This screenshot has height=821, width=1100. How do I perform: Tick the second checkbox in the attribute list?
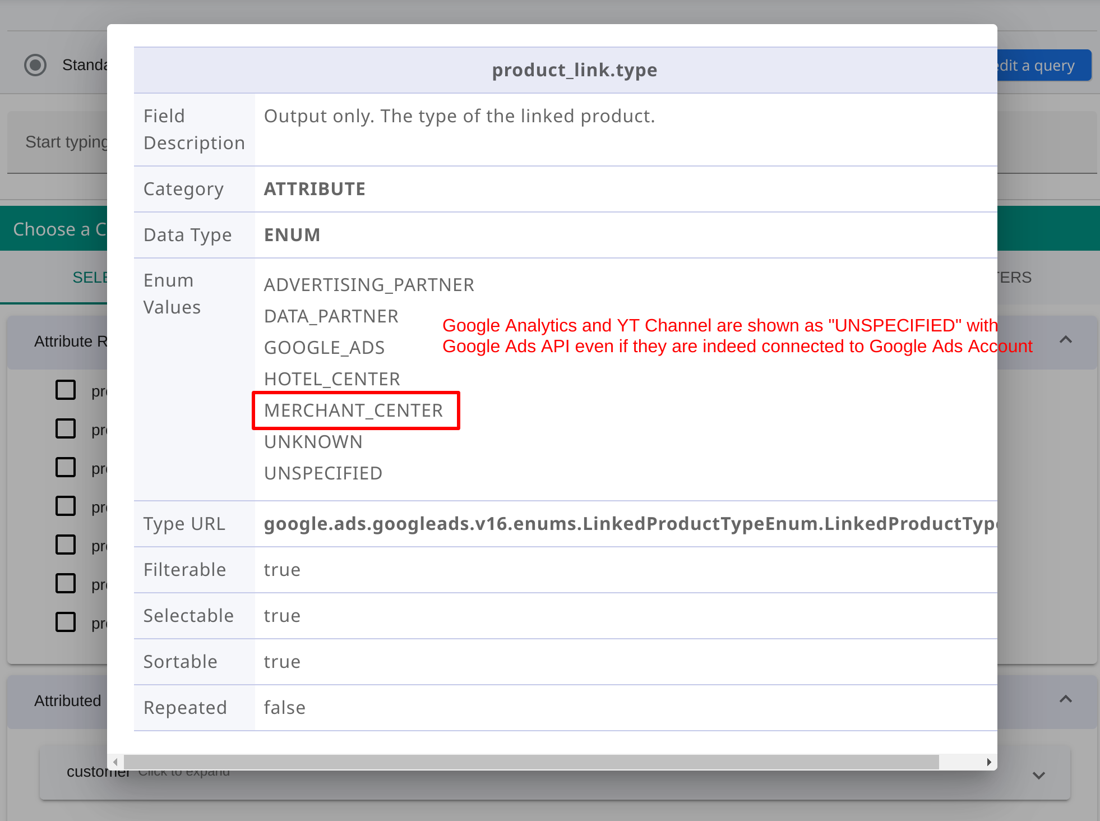(x=66, y=428)
